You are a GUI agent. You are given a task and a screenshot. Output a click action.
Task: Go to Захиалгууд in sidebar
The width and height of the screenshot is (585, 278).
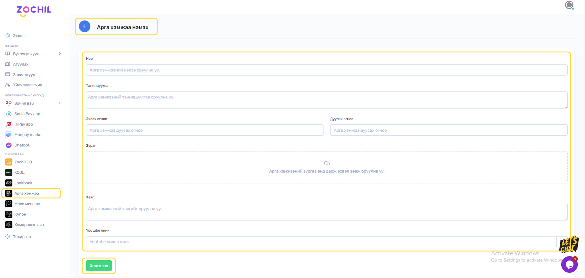click(x=24, y=75)
